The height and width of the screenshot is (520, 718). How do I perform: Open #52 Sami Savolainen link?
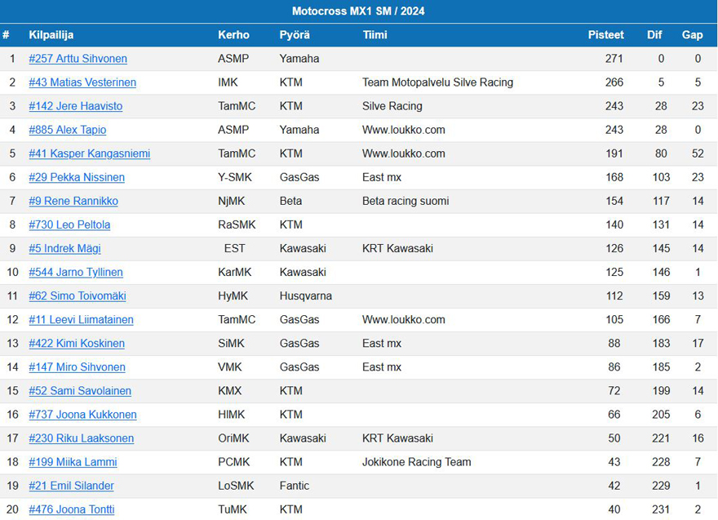(80, 391)
